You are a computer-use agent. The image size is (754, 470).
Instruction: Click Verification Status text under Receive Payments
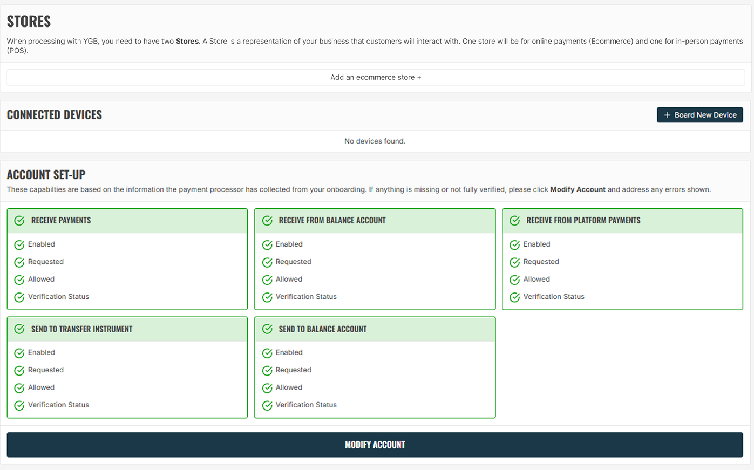(x=58, y=297)
